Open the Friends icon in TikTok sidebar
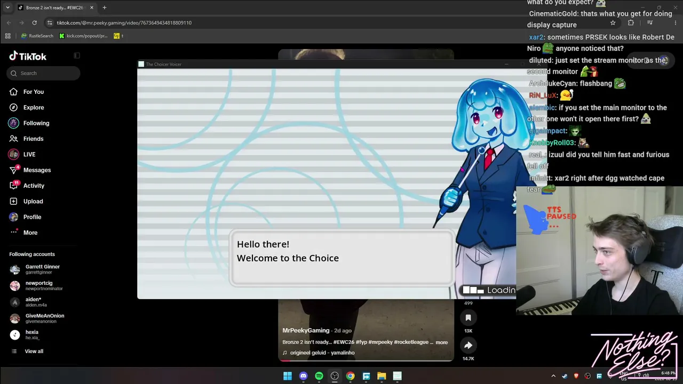This screenshot has width=683, height=384. pyautogui.click(x=13, y=139)
